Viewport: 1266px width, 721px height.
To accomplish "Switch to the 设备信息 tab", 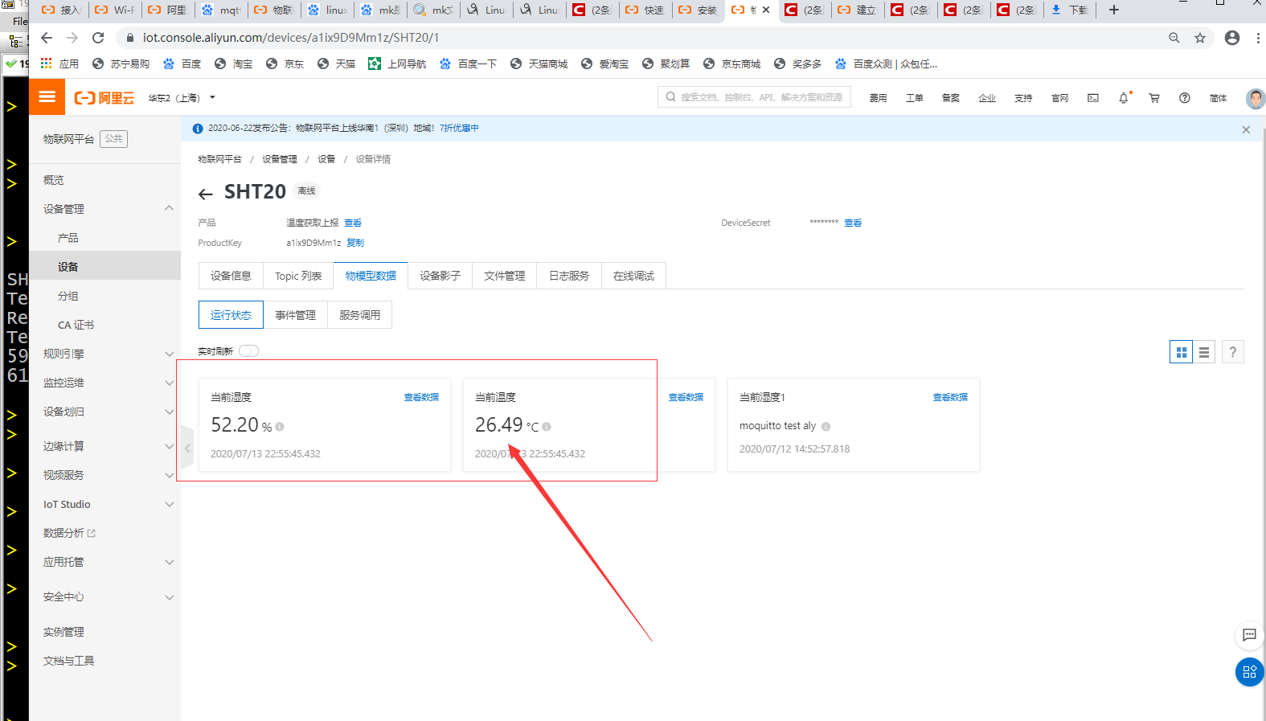I will (231, 276).
